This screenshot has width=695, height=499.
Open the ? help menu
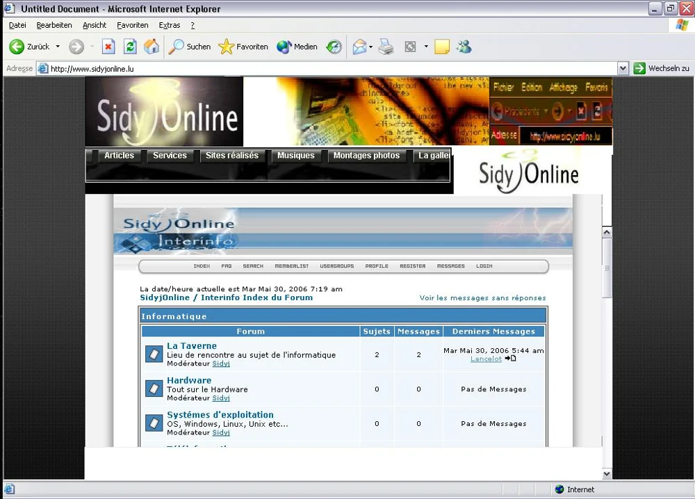(x=193, y=25)
